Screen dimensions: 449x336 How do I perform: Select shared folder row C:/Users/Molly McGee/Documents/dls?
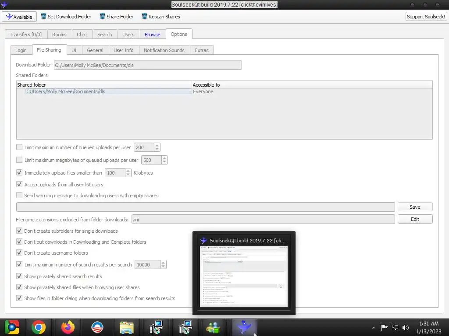tap(109, 91)
